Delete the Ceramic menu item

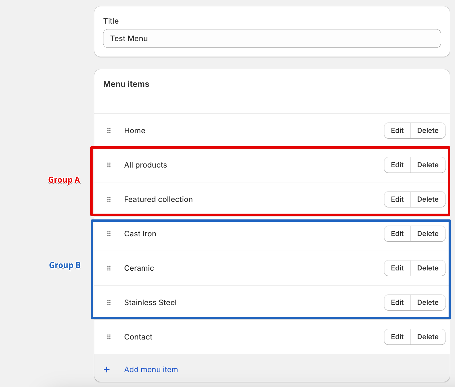point(428,268)
